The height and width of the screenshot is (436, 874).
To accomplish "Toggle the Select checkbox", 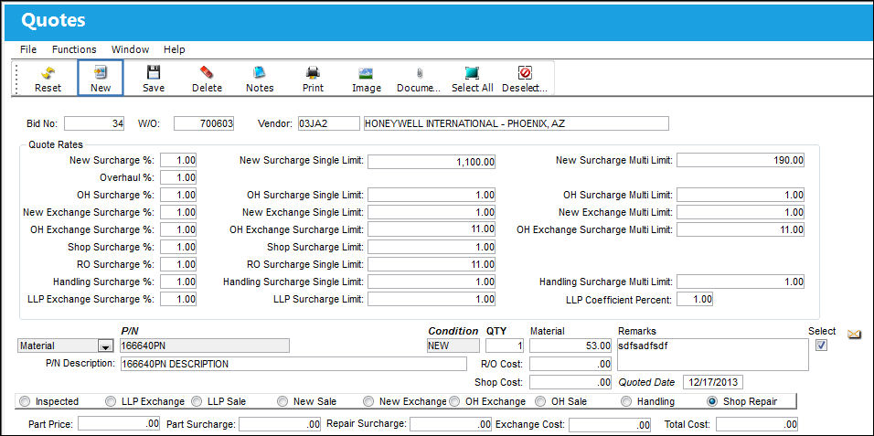I will tap(821, 346).
